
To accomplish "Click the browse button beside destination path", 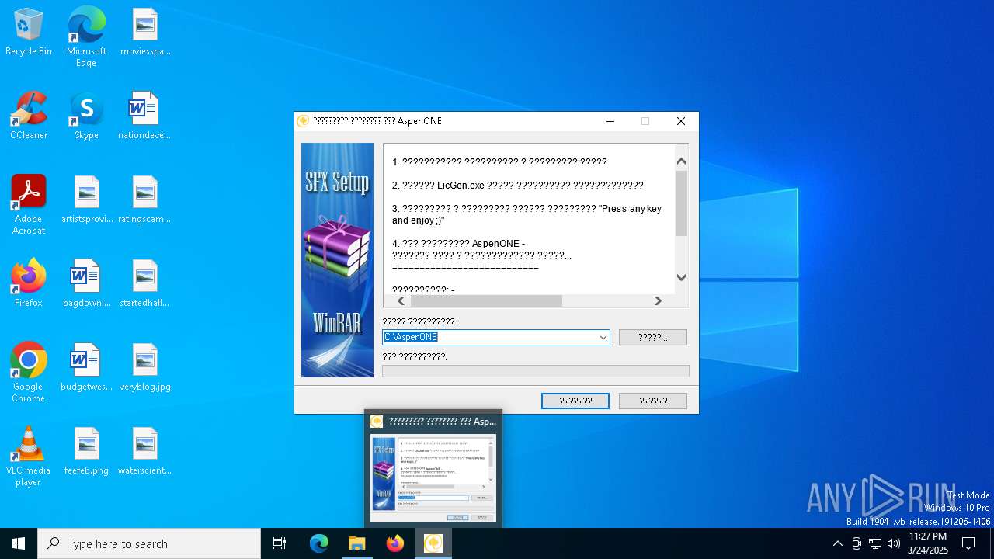I will click(x=653, y=337).
